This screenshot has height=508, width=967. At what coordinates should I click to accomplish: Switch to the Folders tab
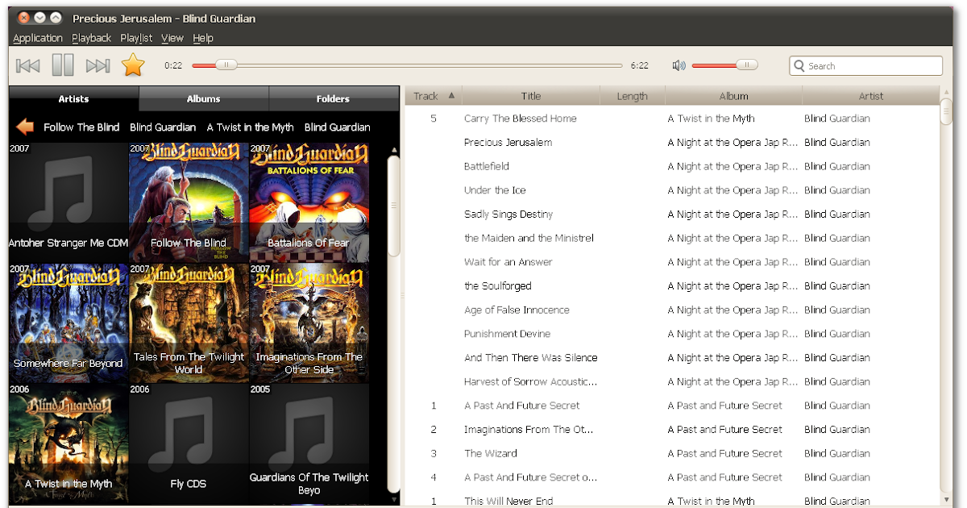[333, 98]
